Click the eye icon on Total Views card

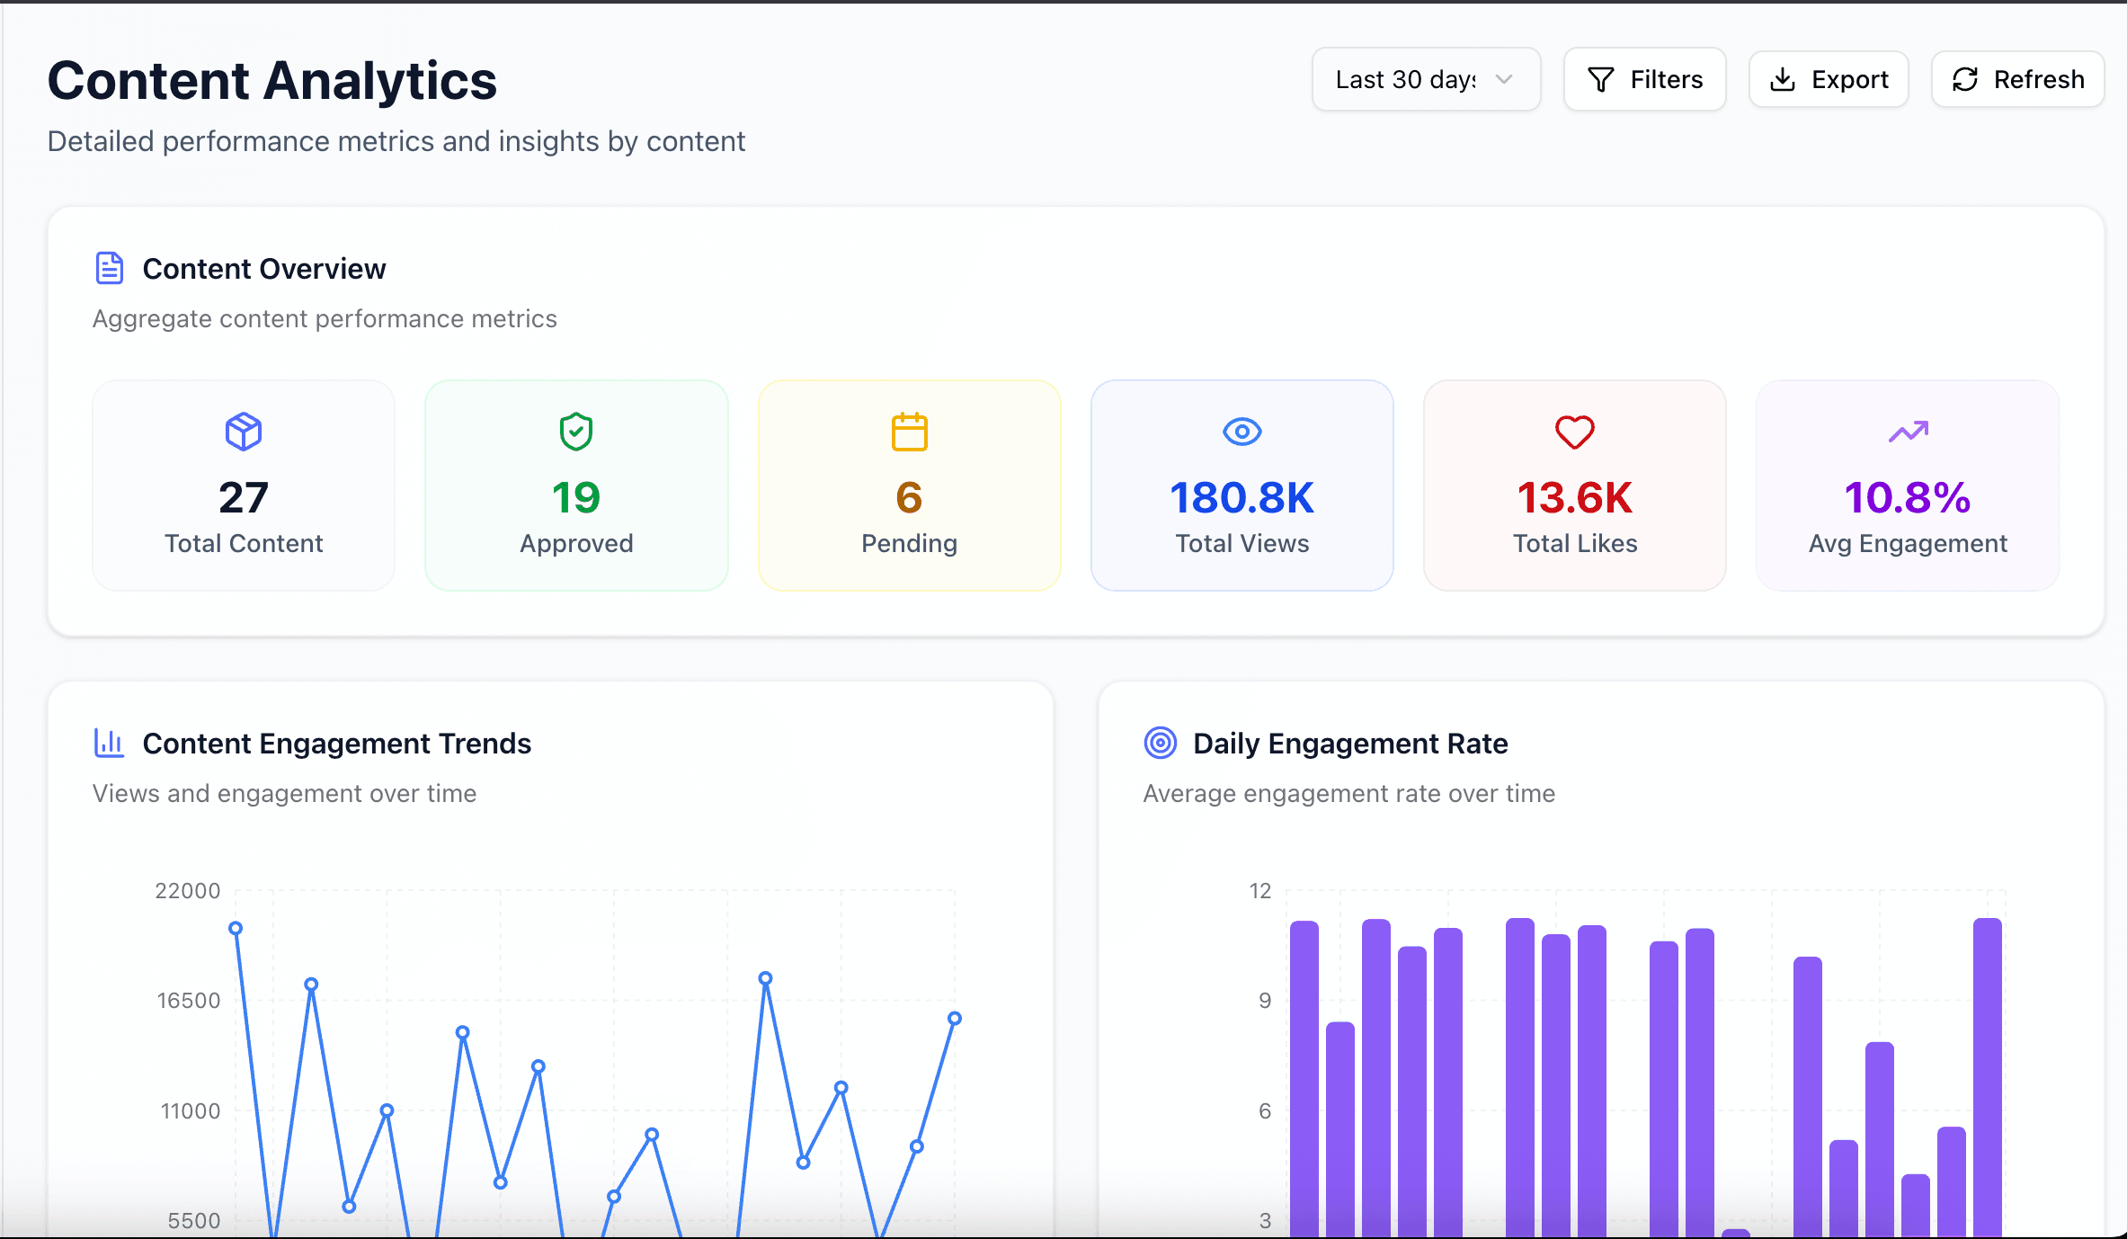point(1241,432)
